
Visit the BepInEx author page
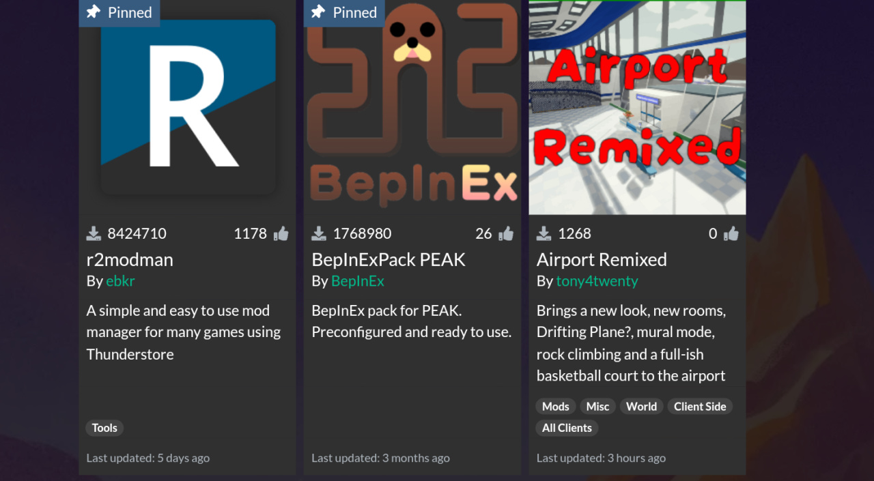click(x=358, y=280)
